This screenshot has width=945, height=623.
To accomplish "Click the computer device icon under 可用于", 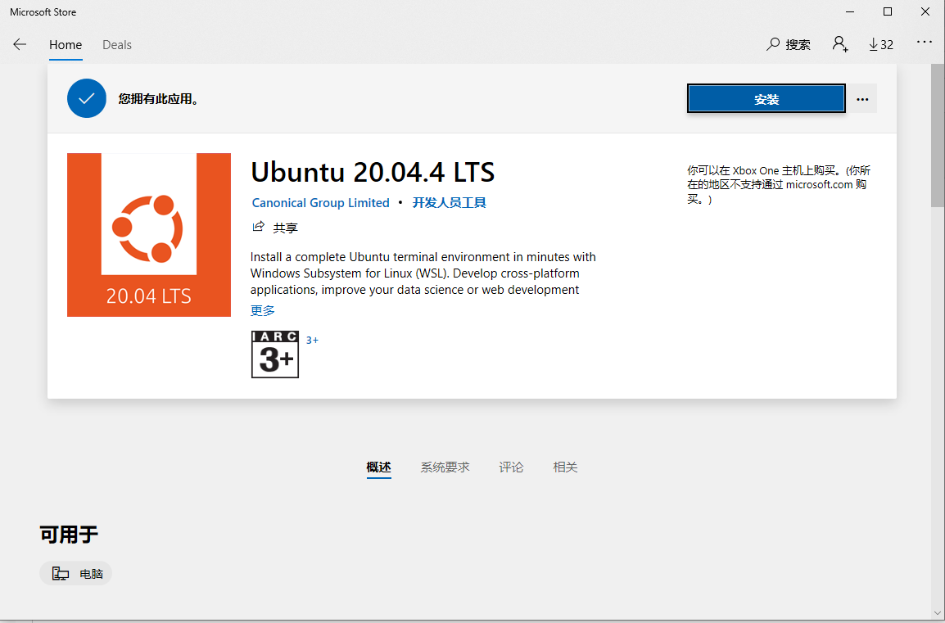I will (61, 574).
